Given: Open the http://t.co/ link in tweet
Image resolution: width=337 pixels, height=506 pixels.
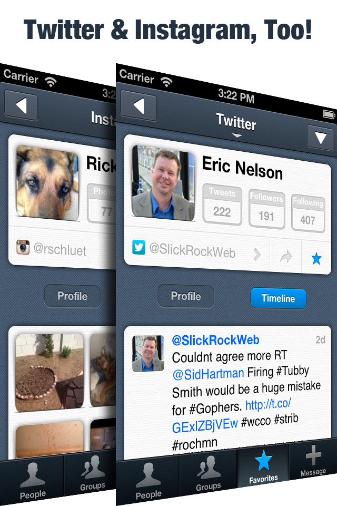Looking at the screenshot, I should click(x=268, y=404).
